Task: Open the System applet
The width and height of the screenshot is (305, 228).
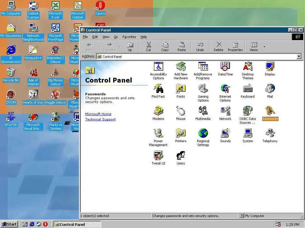Action: point(248,136)
